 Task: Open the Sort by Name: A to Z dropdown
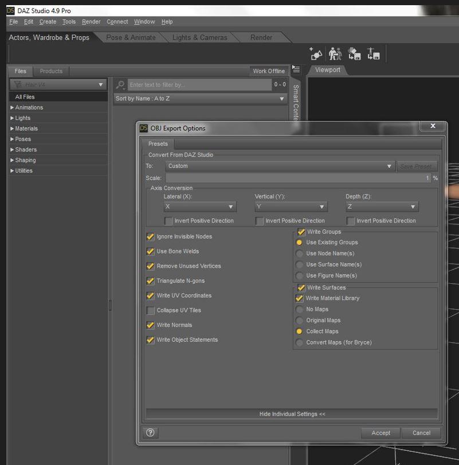coord(201,99)
